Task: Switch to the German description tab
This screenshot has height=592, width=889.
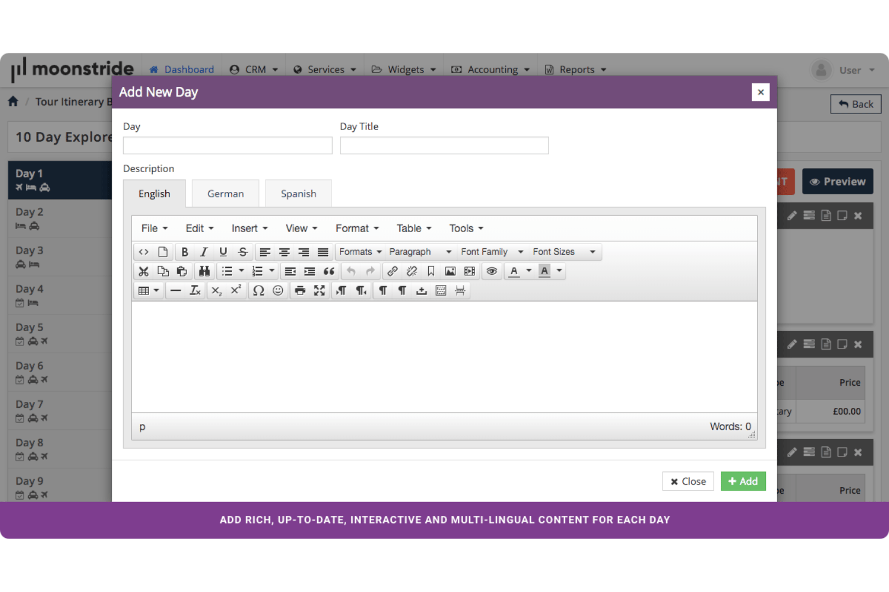Action: [x=225, y=194]
